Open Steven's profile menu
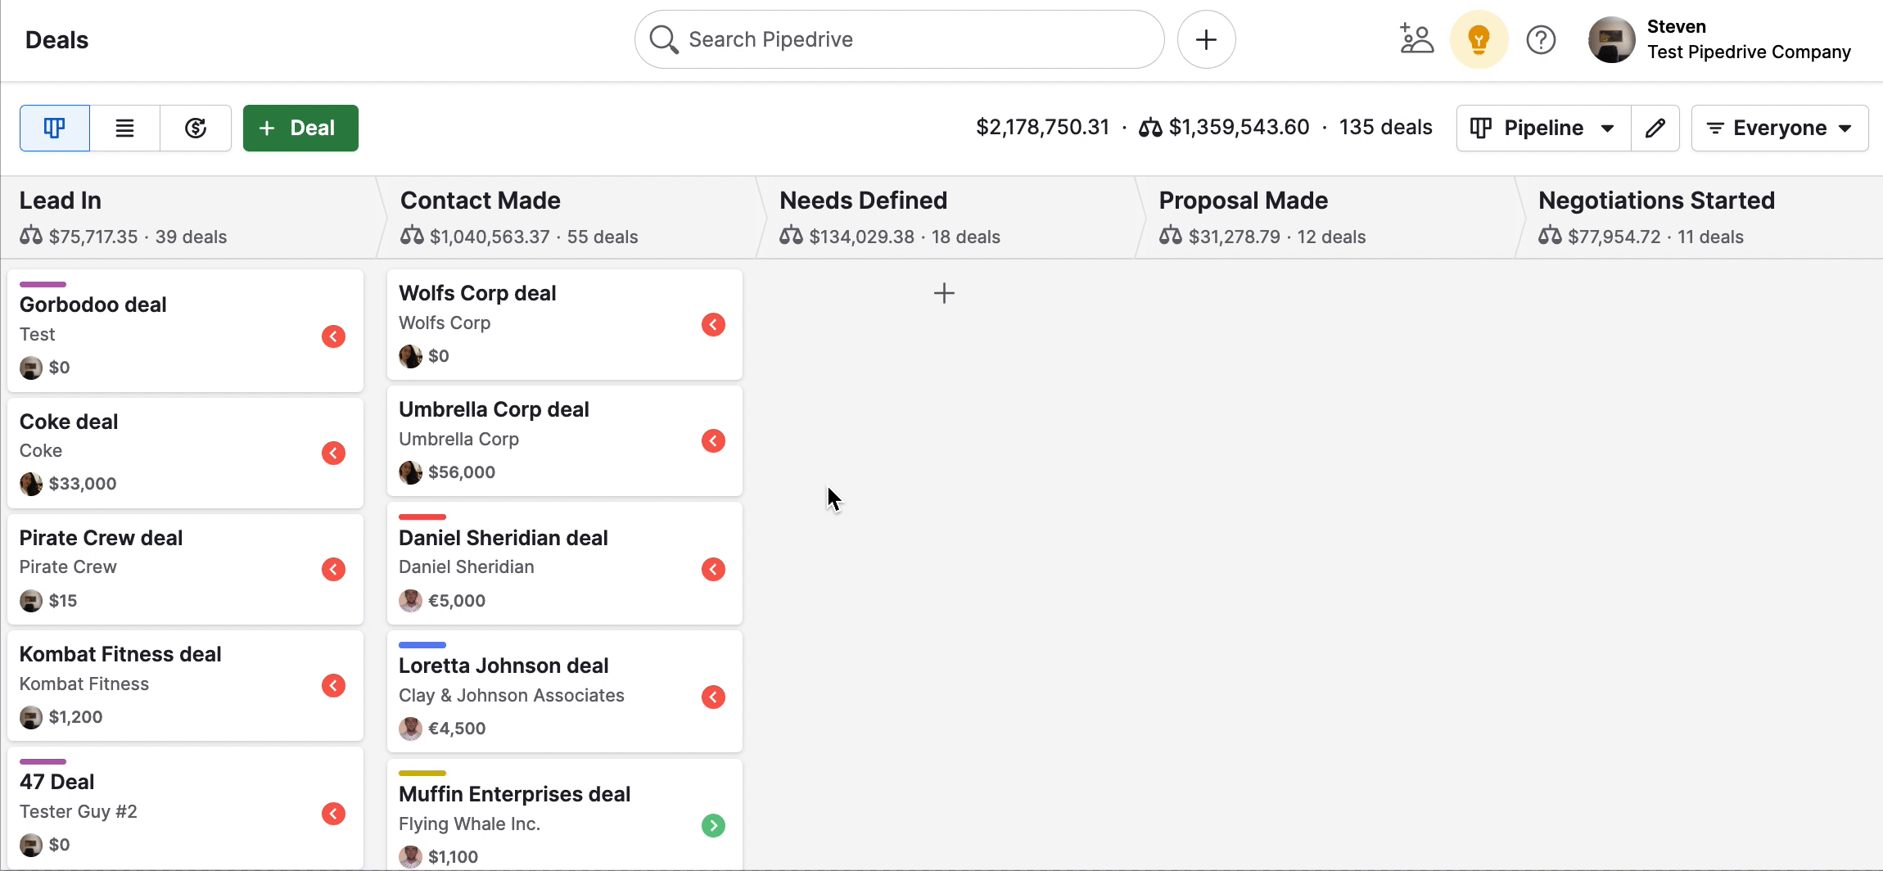Screen dimensions: 1883x871 [x=1610, y=38]
